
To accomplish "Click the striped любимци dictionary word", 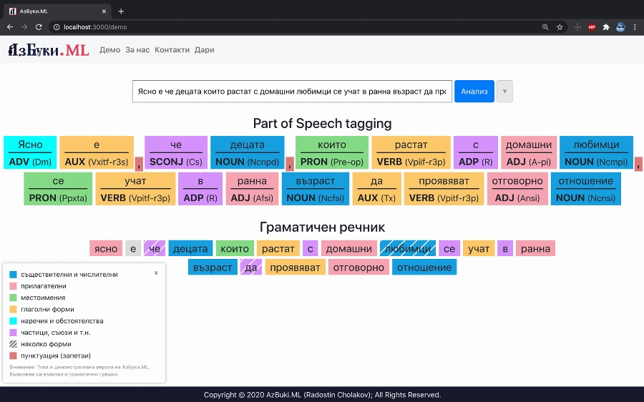I will 408,249.
